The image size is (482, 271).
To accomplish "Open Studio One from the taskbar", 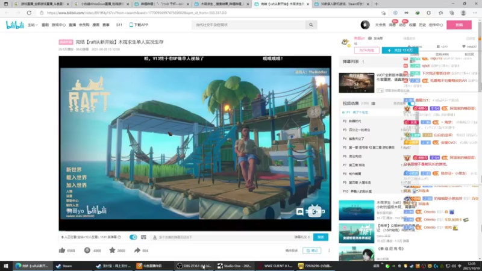I will 234,266.
